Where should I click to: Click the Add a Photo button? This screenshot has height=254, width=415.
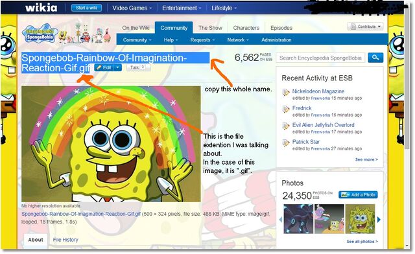point(358,195)
